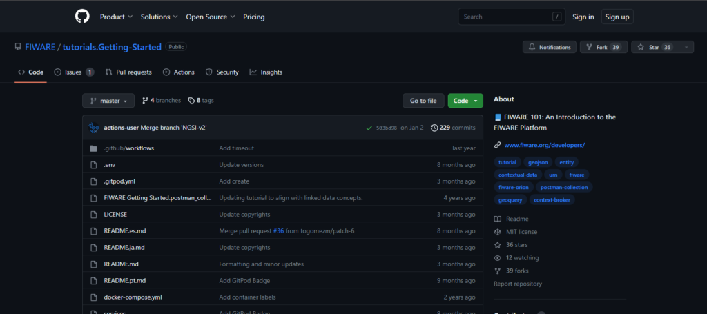Screen dimensions: 707x314
Task: Open the FIWARE organization link
Action: (40, 47)
